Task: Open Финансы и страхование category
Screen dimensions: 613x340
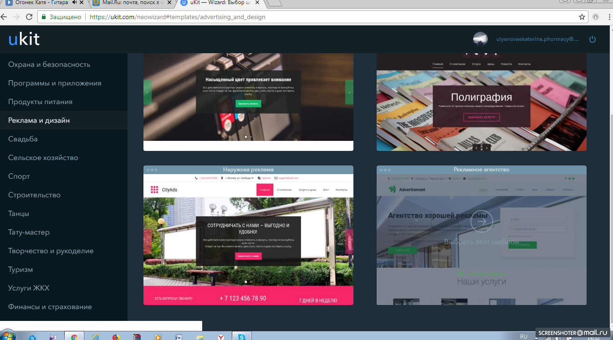Action: (x=50, y=307)
